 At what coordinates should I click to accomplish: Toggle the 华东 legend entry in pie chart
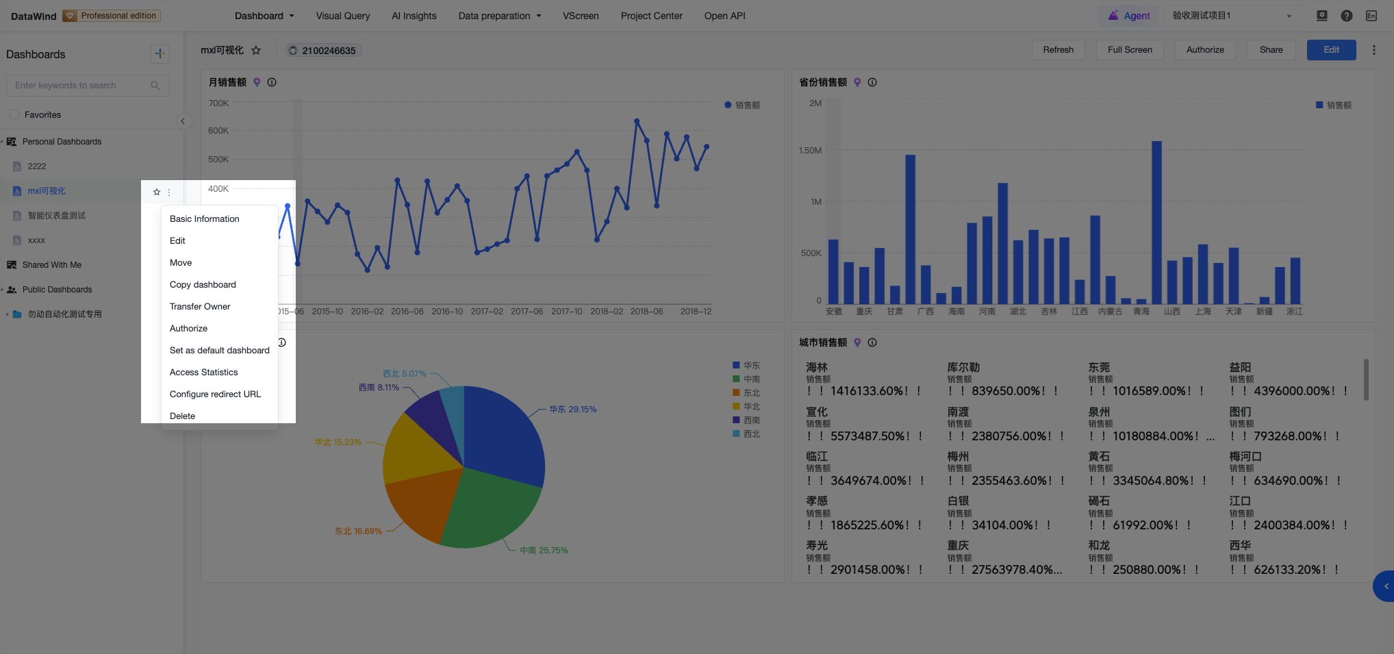click(746, 366)
